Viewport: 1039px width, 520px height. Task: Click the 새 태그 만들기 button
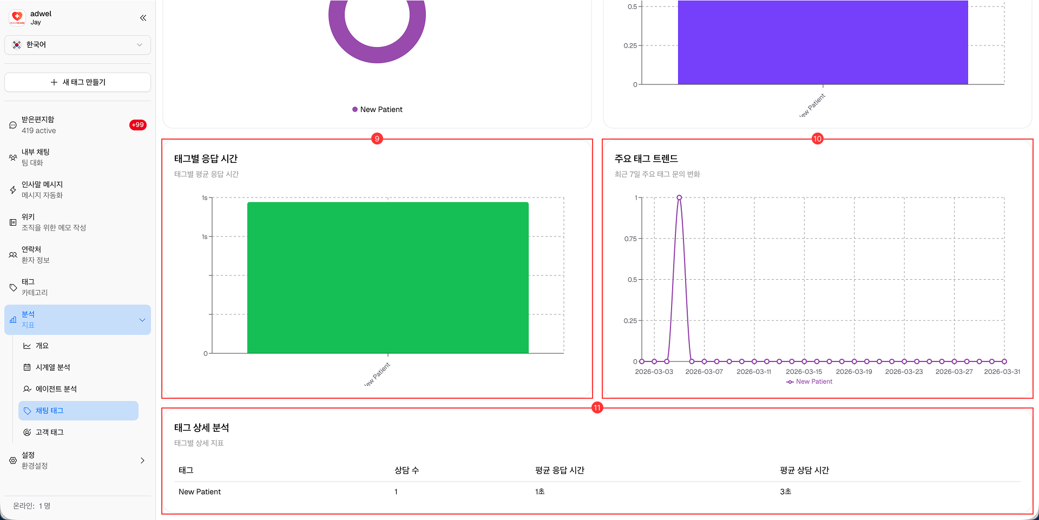pos(77,82)
